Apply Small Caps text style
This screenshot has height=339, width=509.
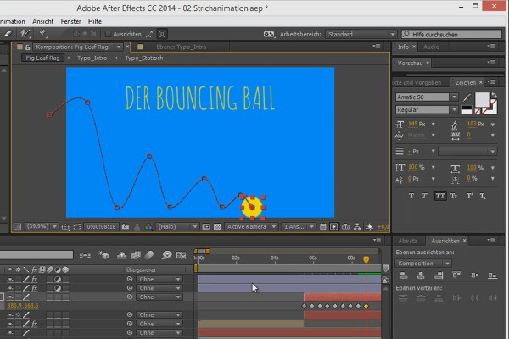(454, 196)
